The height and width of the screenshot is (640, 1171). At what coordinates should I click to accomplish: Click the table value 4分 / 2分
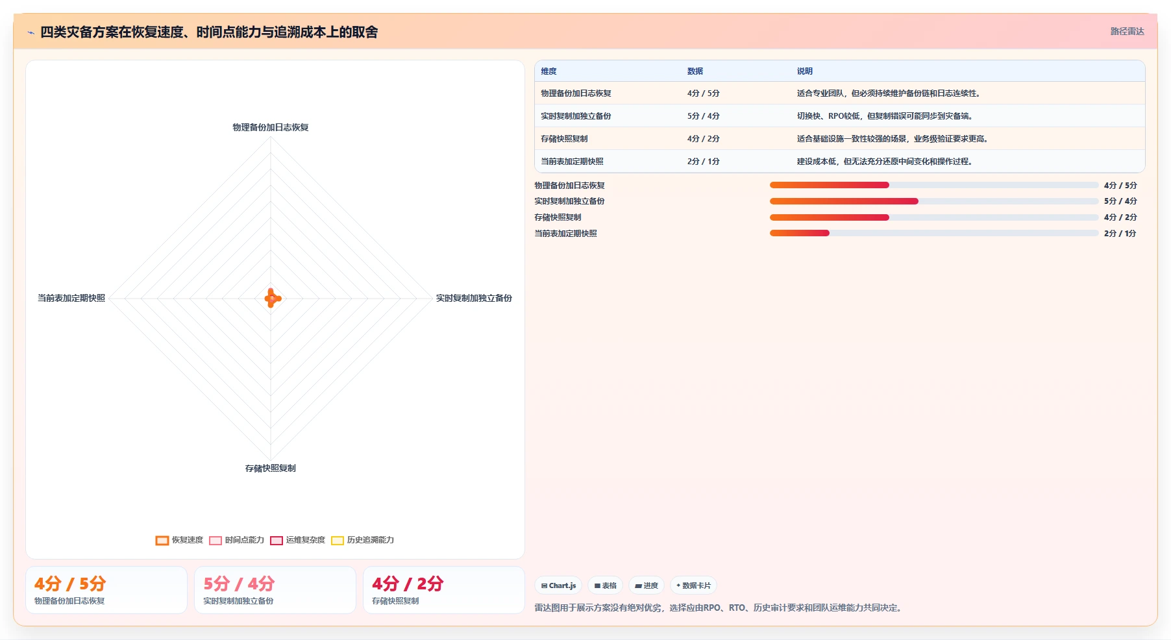pos(704,139)
